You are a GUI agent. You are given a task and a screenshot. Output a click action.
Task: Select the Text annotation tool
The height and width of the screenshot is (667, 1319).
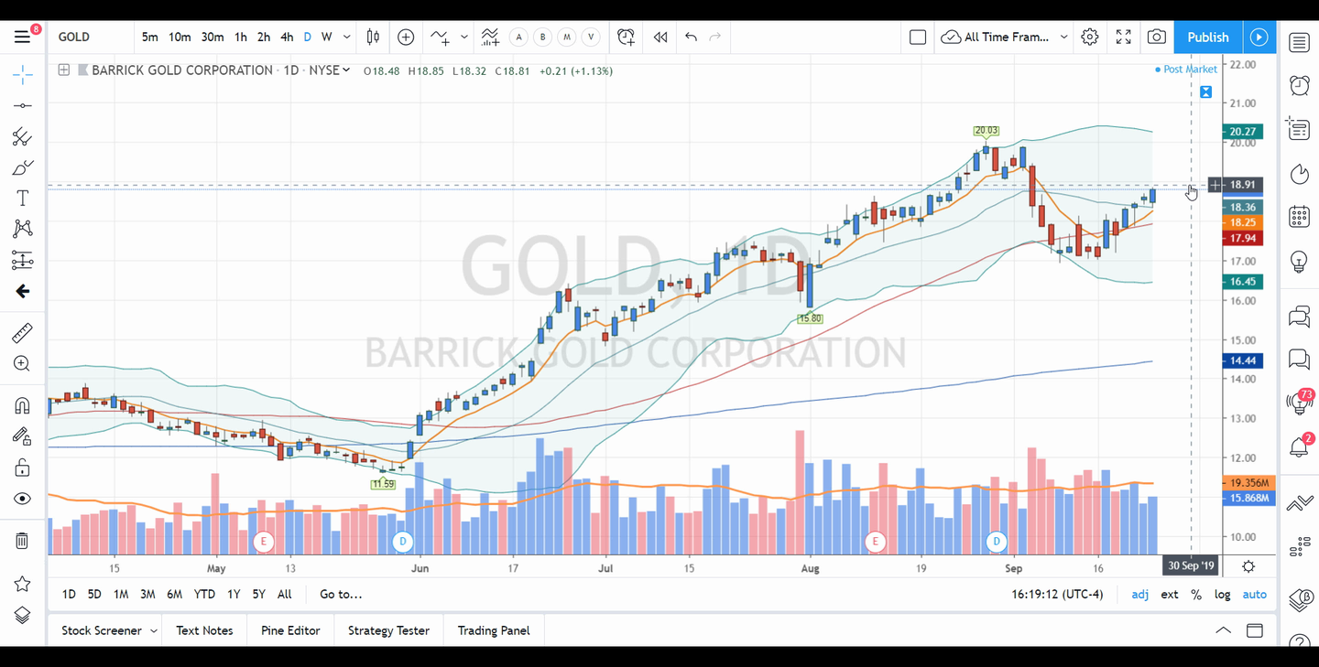(x=23, y=199)
